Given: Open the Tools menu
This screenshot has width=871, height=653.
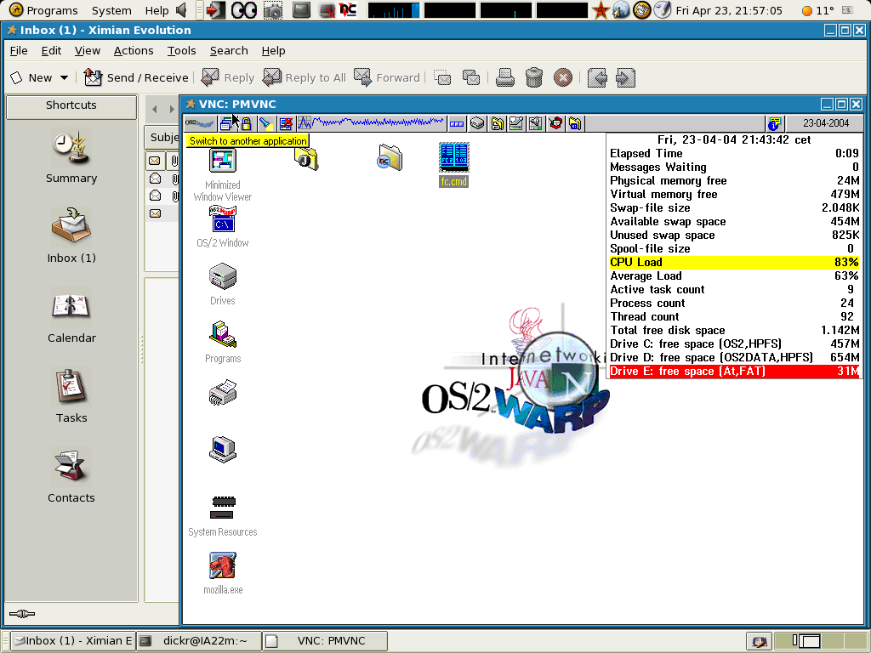Looking at the screenshot, I should coord(181,51).
